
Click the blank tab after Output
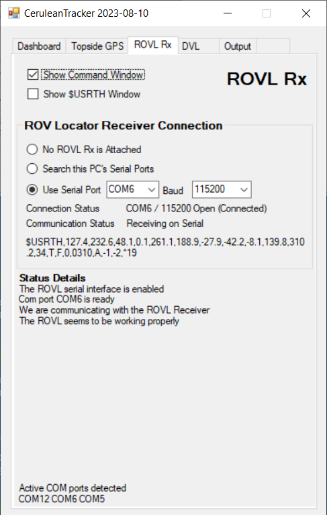pos(273,46)
